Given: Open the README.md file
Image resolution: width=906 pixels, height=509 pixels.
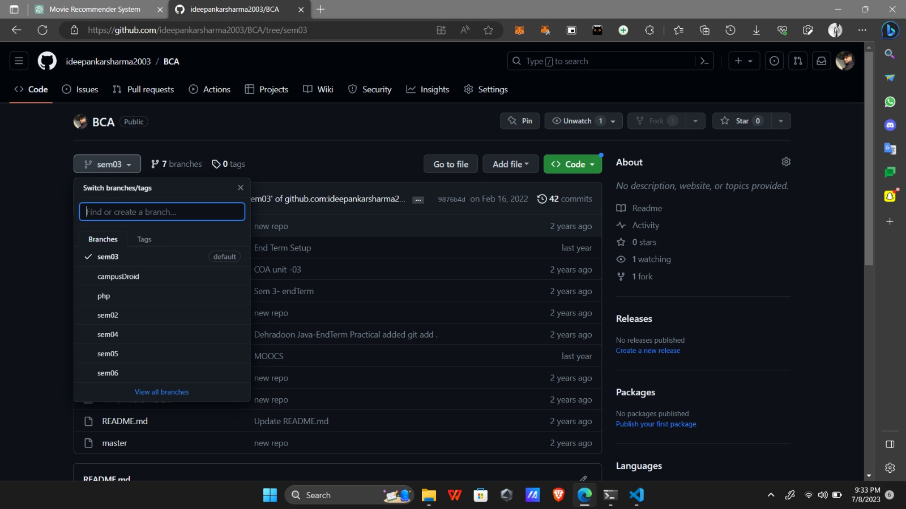Looking at the screenshot, I should (x=125, y=421).
